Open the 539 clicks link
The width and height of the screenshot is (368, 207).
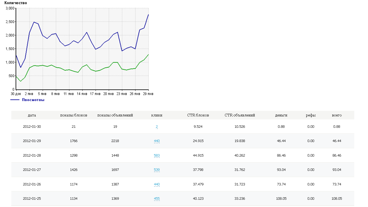157,170
